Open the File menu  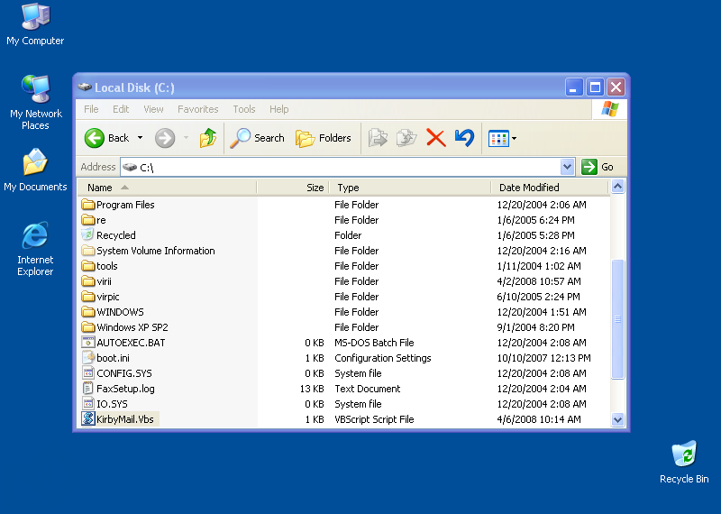(91, 109)
